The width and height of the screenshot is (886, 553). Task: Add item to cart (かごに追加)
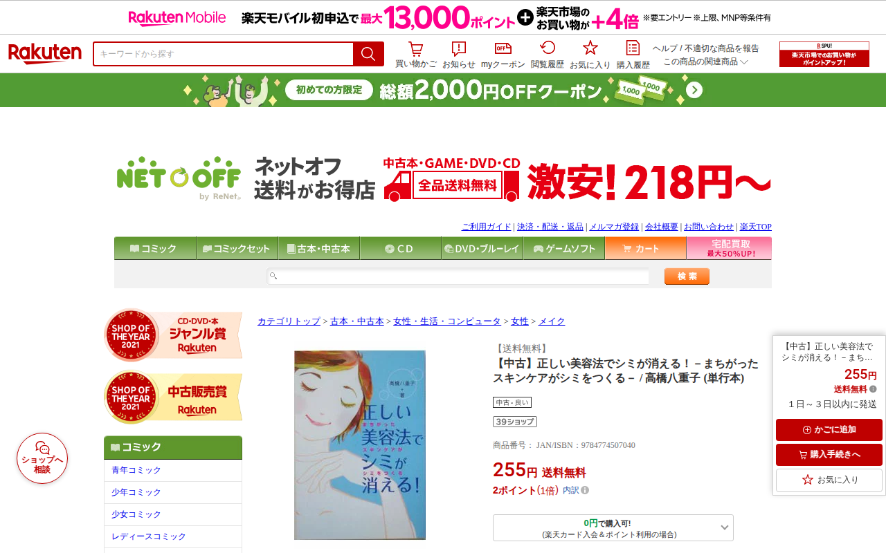click(829, 430)
